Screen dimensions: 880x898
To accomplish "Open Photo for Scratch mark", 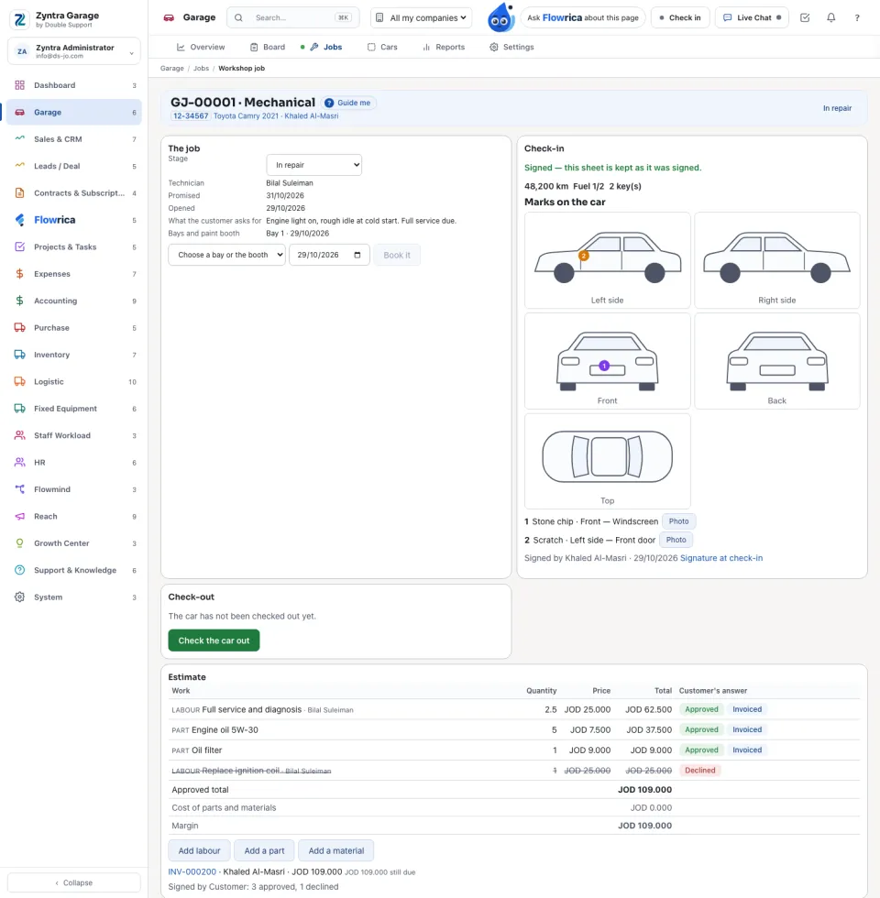I will coord(676,540).
